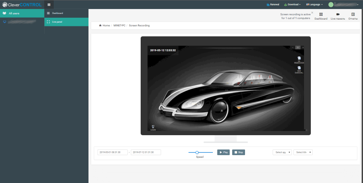Screen dimensions: 363x183
Task: Click the CleverControl logo
Action: coord(21,5)
